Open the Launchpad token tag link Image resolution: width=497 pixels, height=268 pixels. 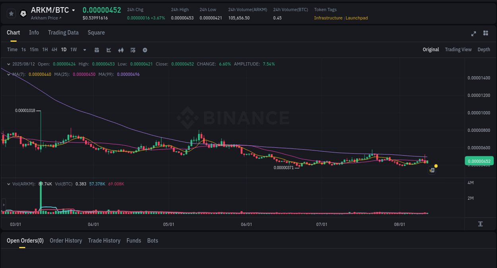[357, 18]
